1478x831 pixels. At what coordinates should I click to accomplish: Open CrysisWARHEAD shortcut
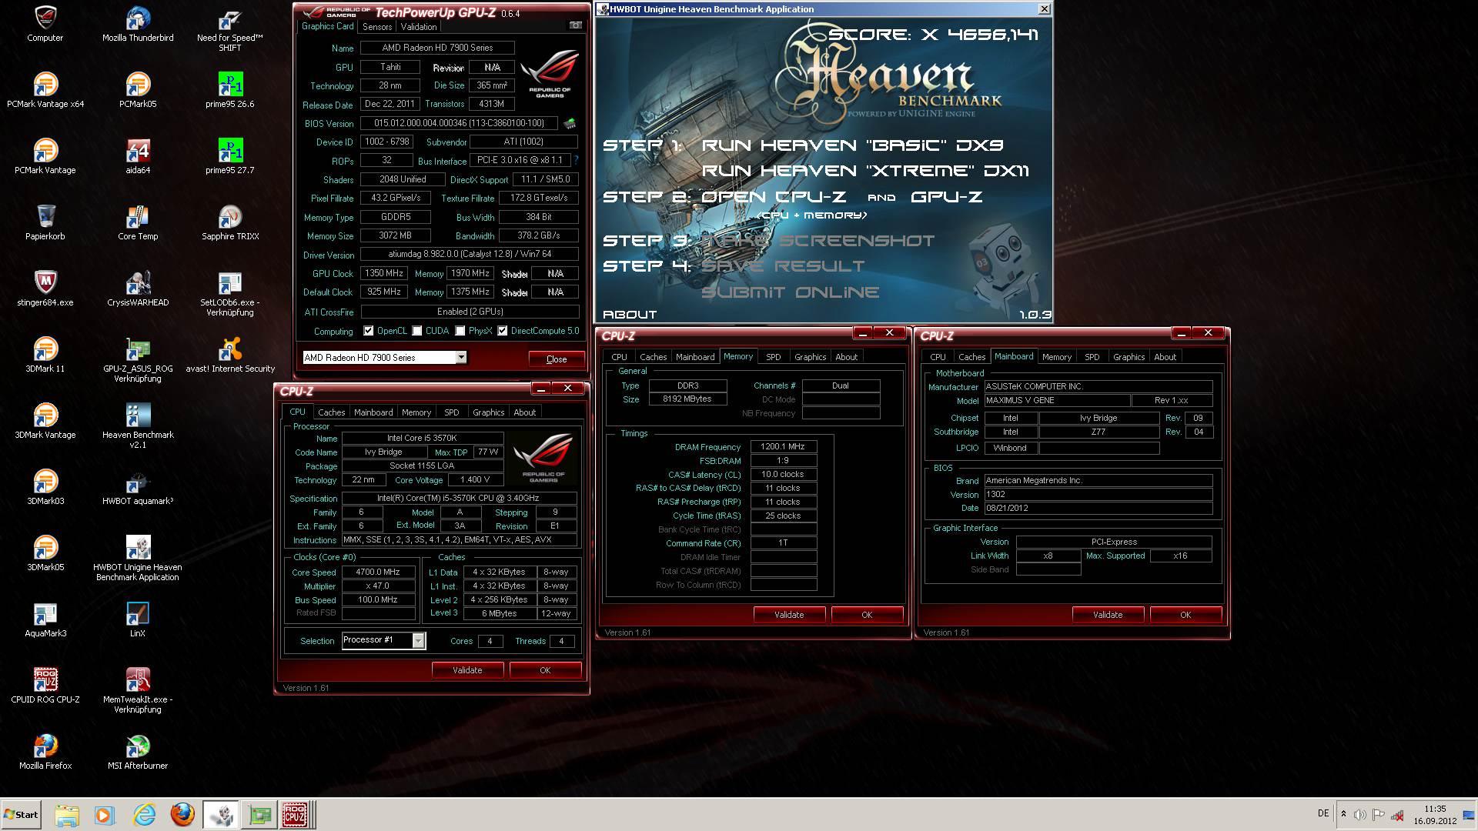coord(138,289)
